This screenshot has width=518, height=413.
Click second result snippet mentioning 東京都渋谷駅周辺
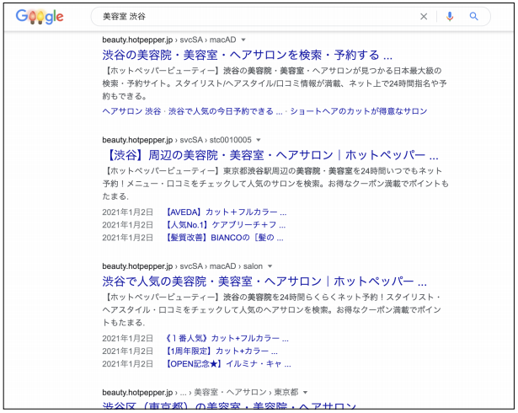(275, 184)
